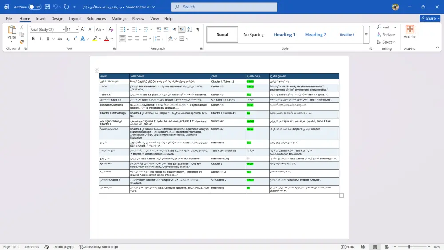Align paragraph to the right
This screenshot has height=250, width=444.
[x=137, y=39]
